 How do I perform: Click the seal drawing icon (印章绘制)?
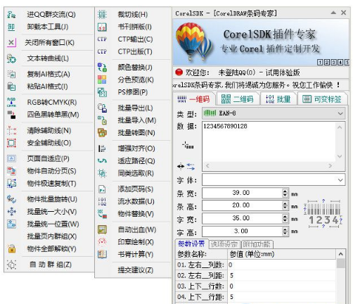(x=102, y=242)
